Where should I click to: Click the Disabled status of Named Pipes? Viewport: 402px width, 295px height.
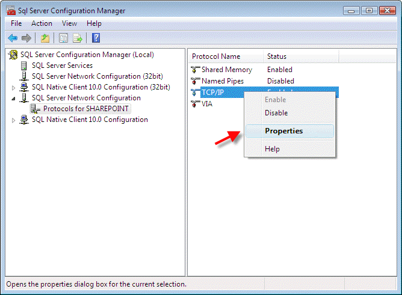(x=280, y=81)
